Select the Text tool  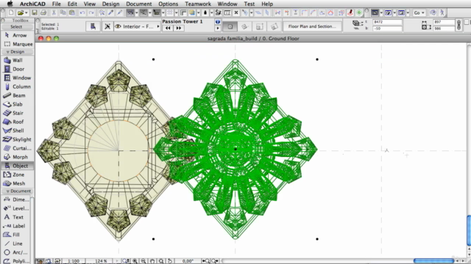(x=16, y=217)
